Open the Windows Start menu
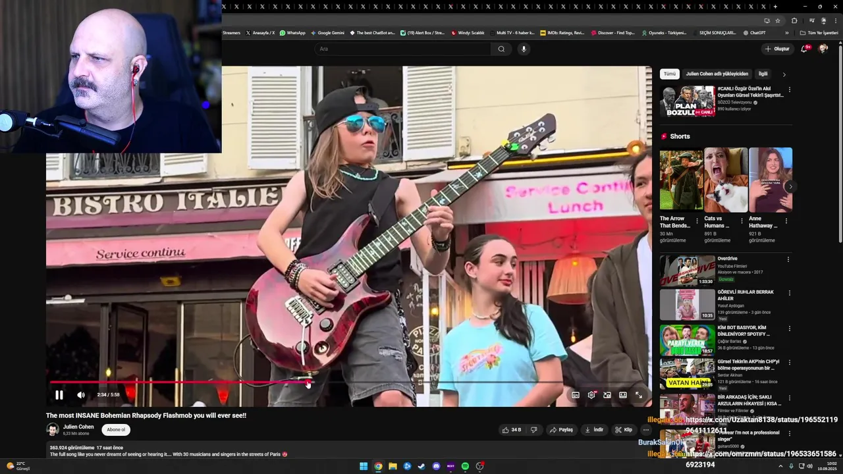The height and width of the screenshot is (474, 843). tap(364, 466)
